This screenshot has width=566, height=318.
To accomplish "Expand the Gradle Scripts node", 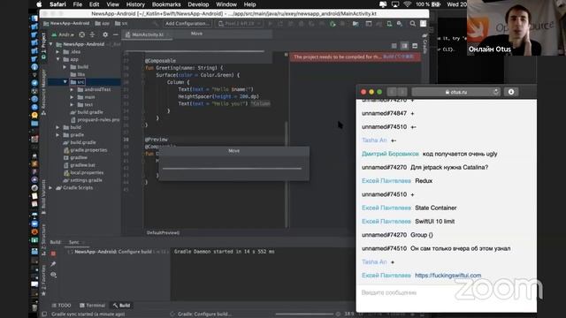I will tap(51, 188).
